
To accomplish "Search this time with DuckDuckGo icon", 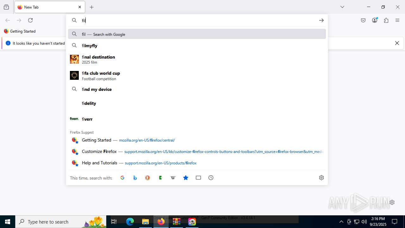I will (x=148, y=178).
